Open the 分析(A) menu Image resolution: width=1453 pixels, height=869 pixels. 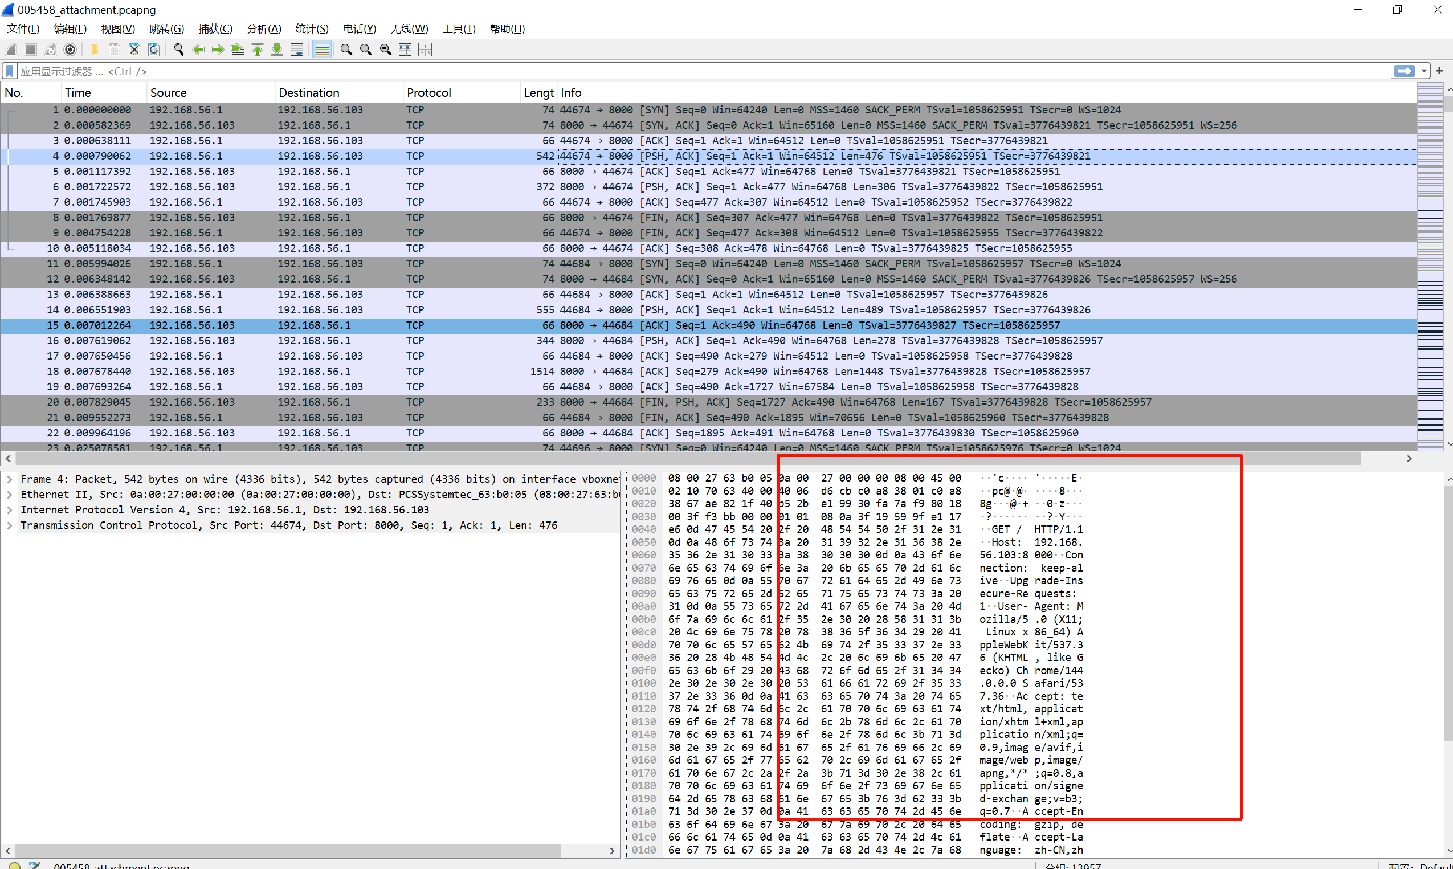[263, 28]
